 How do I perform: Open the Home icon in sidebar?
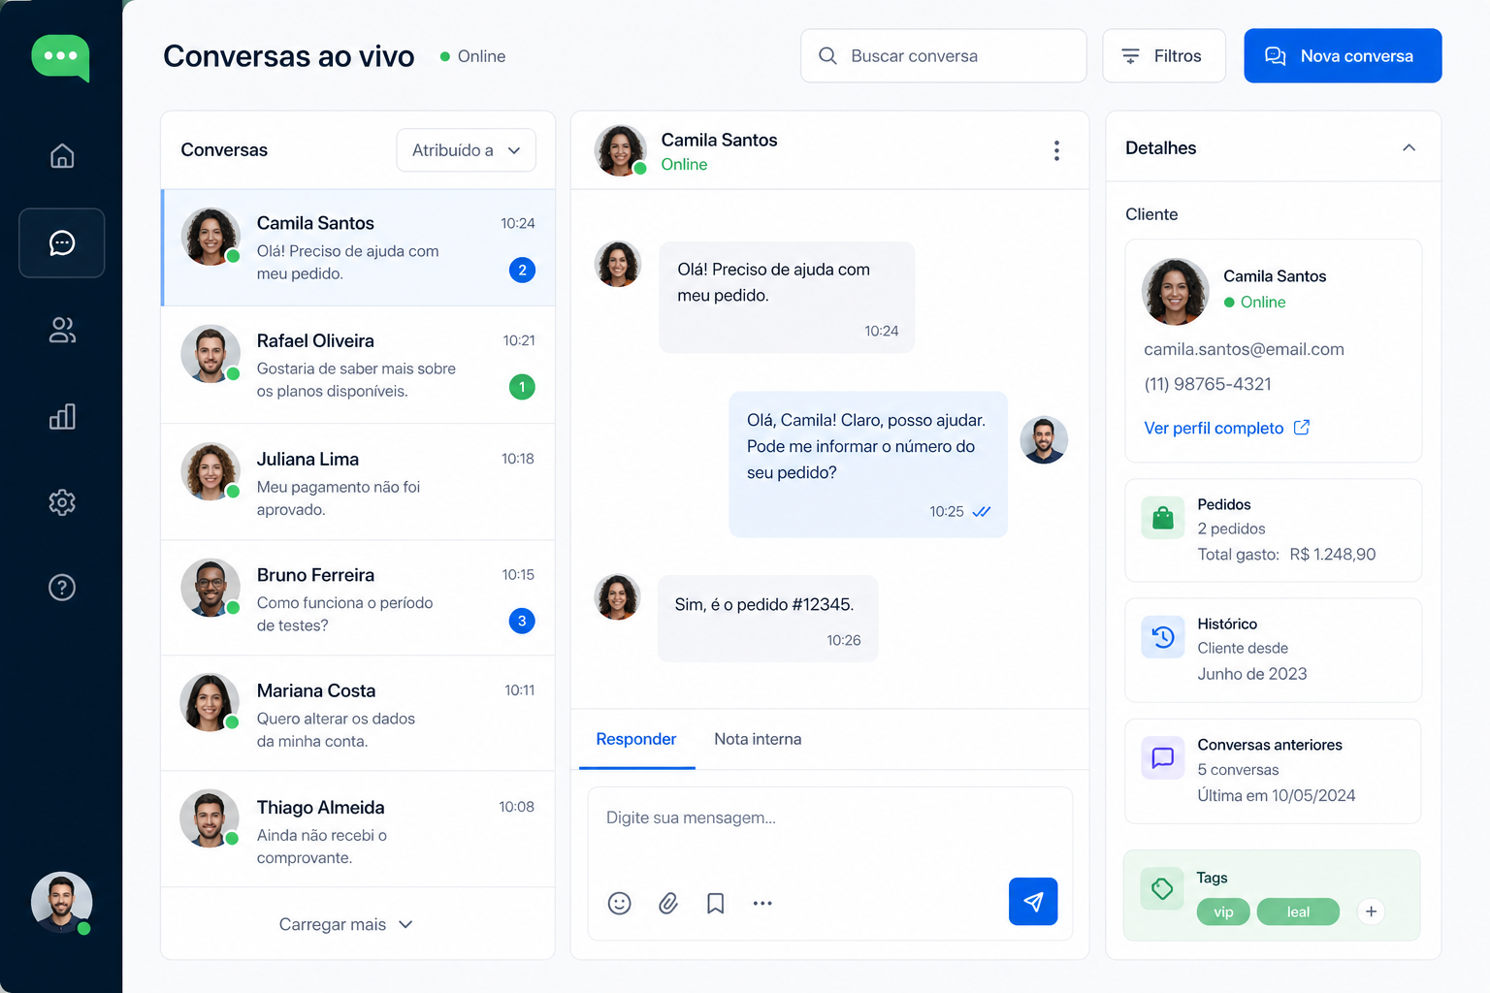(62, 156)
